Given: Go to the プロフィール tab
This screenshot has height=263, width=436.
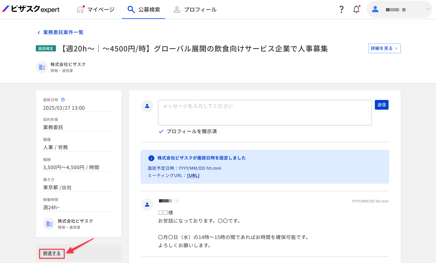Looking at the screenshot, I should [195, 9].
